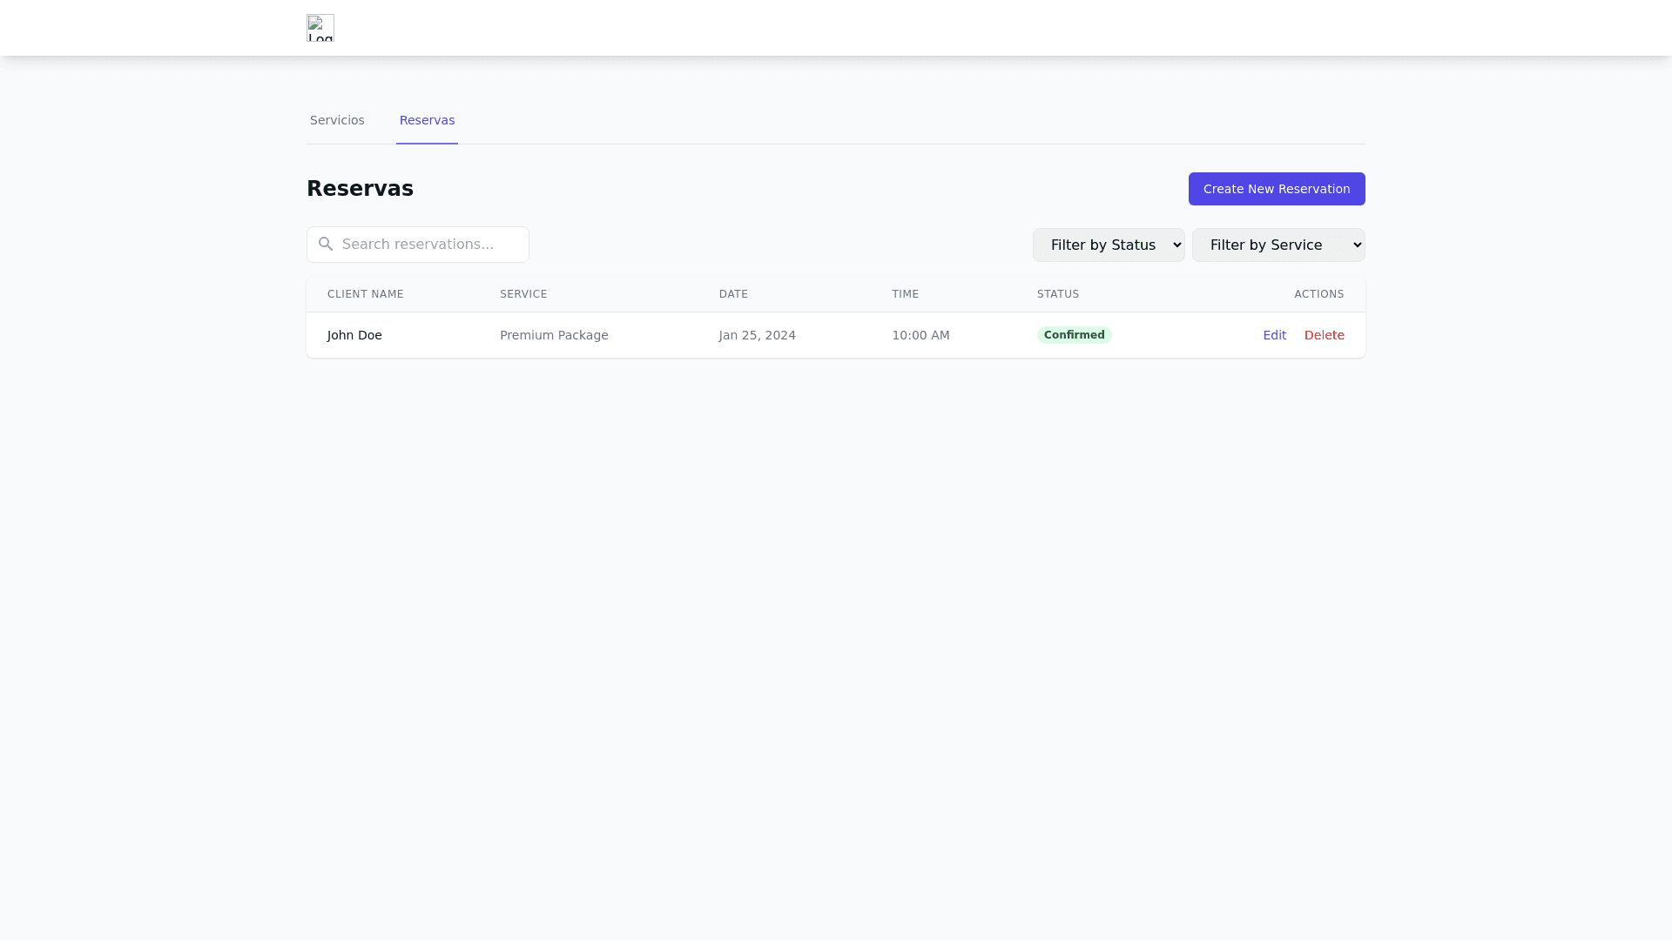The height and width of the screenshot is (940, 1672).
Task: Click the Service column header
Action: tap(523, 294)
